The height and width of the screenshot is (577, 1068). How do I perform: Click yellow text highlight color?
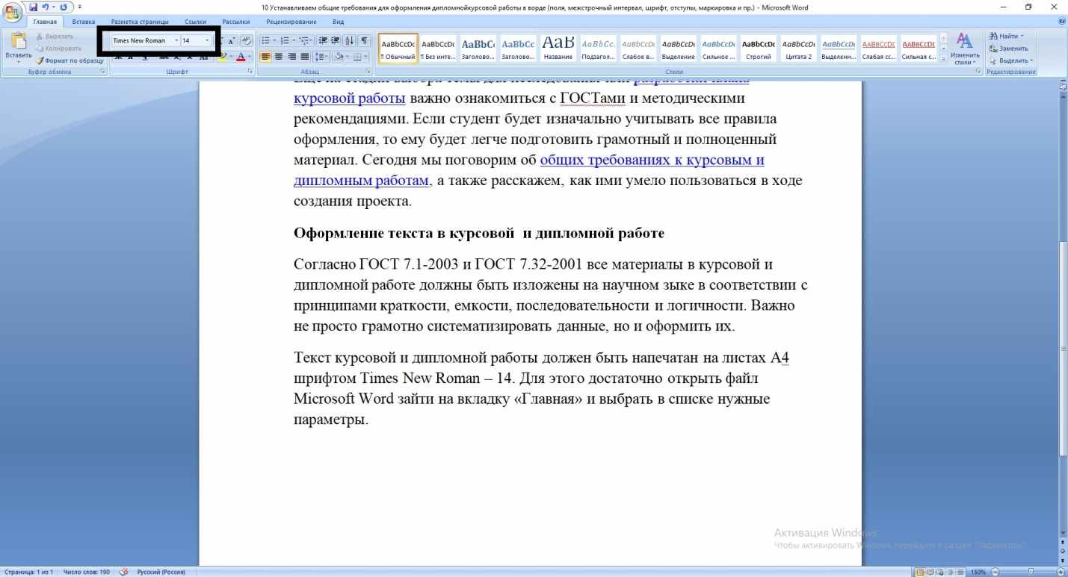[x=222, y=57]
